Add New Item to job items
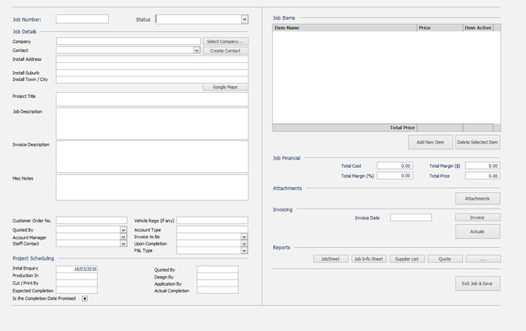 click(430, 142)
